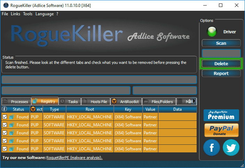Click the Twitter bird icon
The height and width of the screenshot is (168, 245).
coord(231,147)
